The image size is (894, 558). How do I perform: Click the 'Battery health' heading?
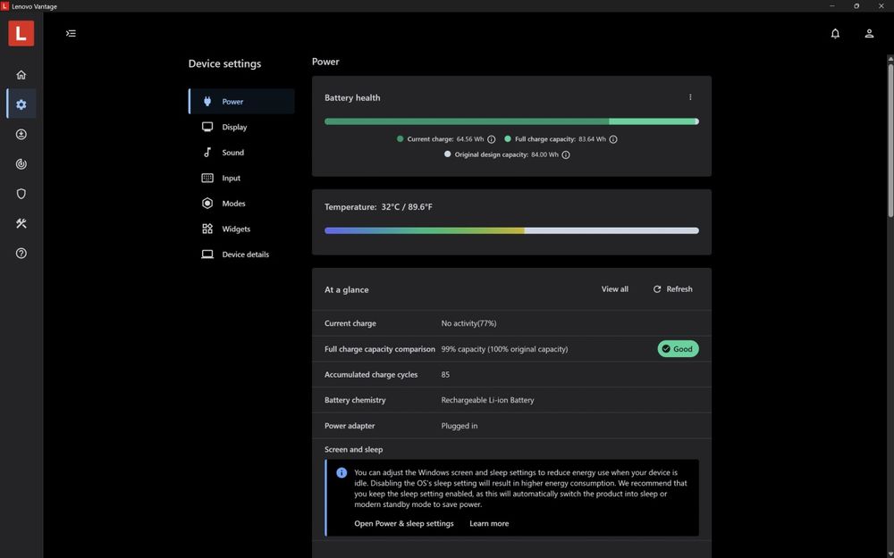pos(352,98)
